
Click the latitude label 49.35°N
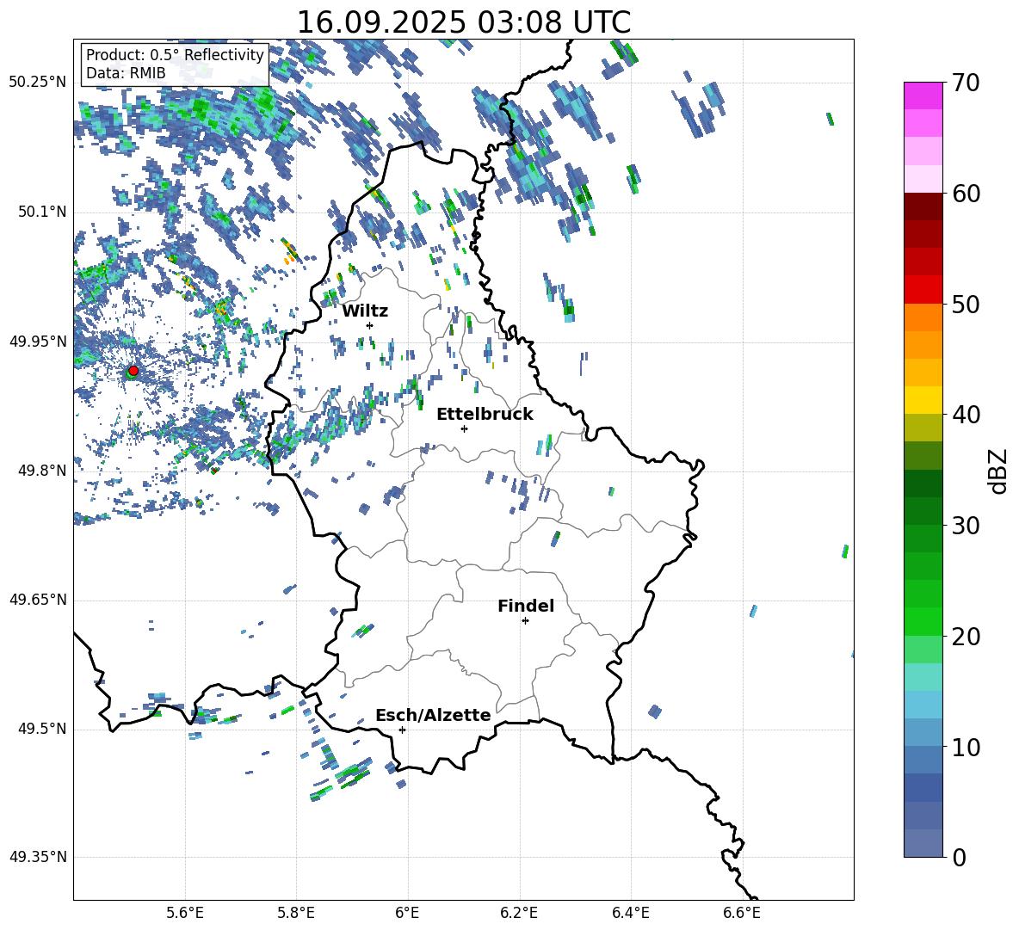(x=39, y=857)
